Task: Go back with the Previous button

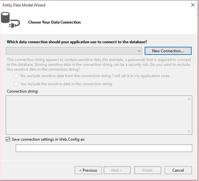Action: tap(88, 170)
